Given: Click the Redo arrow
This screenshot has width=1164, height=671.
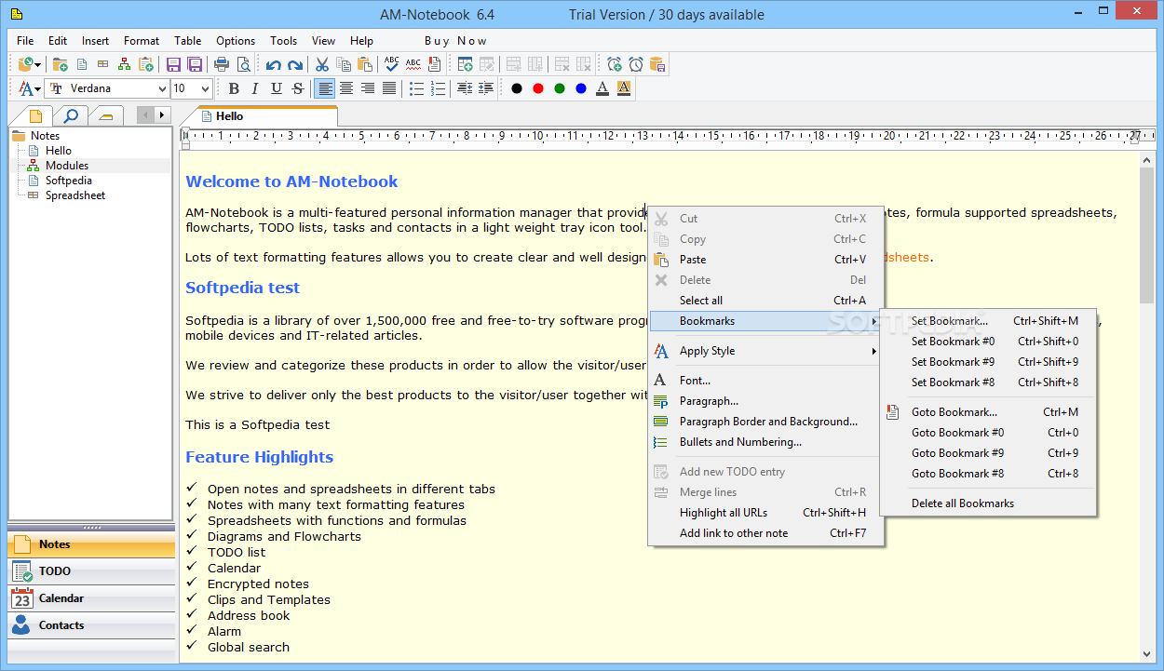Looking at the screenshot, I should pyautogui.click(x=294, y=64).
